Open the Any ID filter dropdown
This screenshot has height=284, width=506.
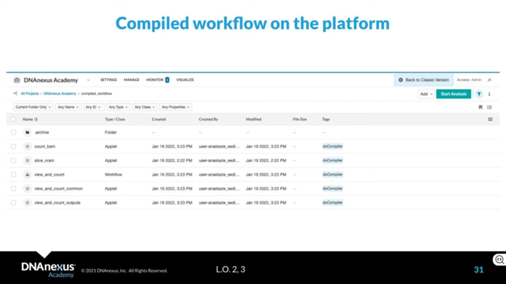(x=93, y=107)
